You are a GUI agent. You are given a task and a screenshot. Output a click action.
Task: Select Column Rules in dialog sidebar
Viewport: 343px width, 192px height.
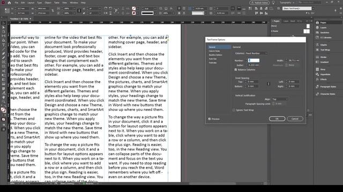click(x=214, y=51)
